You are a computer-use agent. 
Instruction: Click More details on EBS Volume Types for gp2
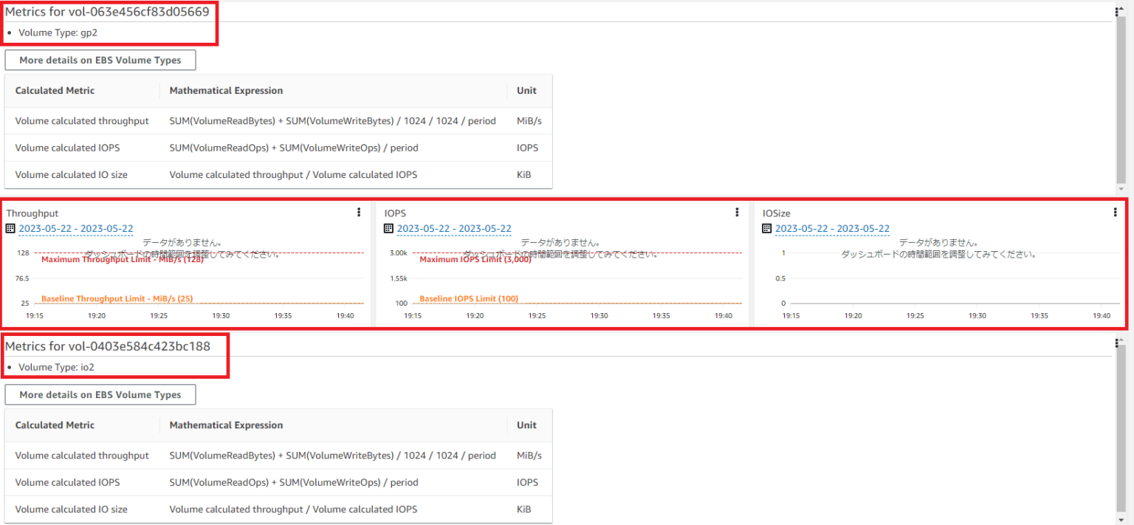[x=100, y=60]
